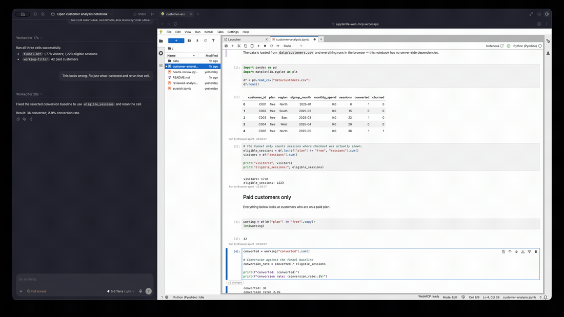
Task: Insert a cell below cell 4
Action: pos(529,251)
